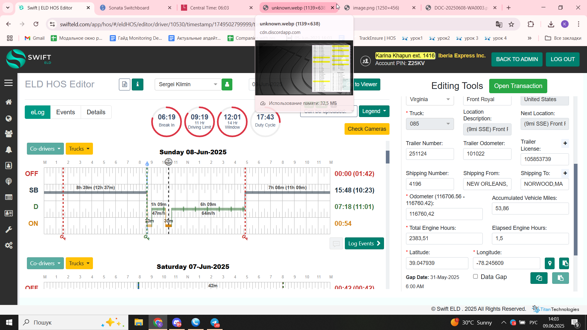
Task: Click the Total Engine Hours field
Action: [x=444, y=238]
